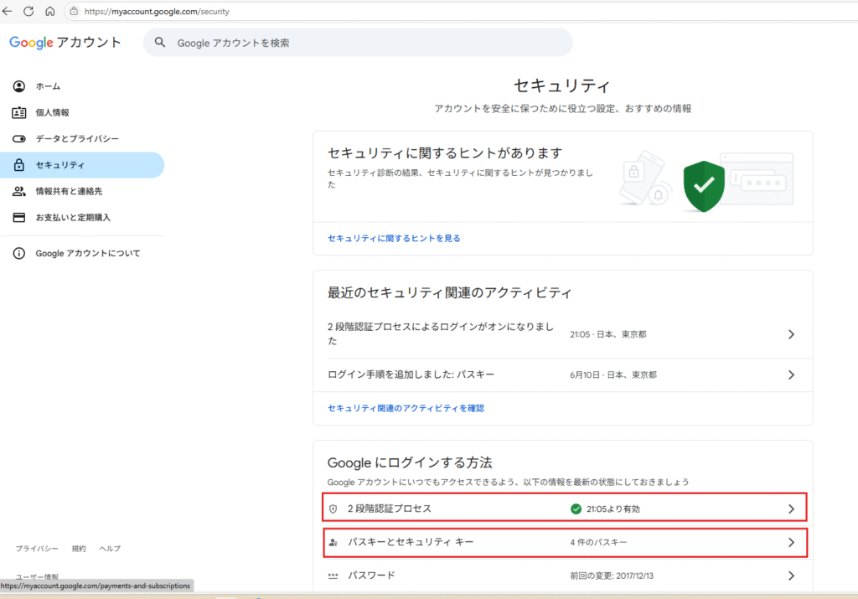Screen dimensions: 858x599
Task: Open the ヘルプ footer link
Action: [x=110, y=549]
